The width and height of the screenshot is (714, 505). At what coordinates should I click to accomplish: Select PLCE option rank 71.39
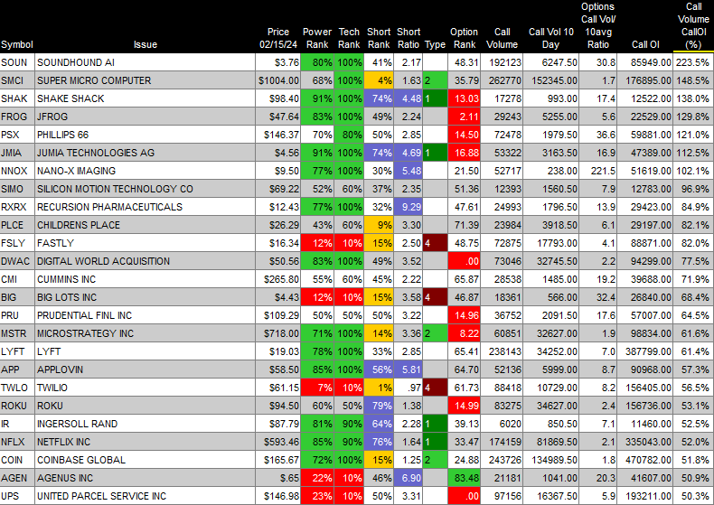tap(464, 225)
